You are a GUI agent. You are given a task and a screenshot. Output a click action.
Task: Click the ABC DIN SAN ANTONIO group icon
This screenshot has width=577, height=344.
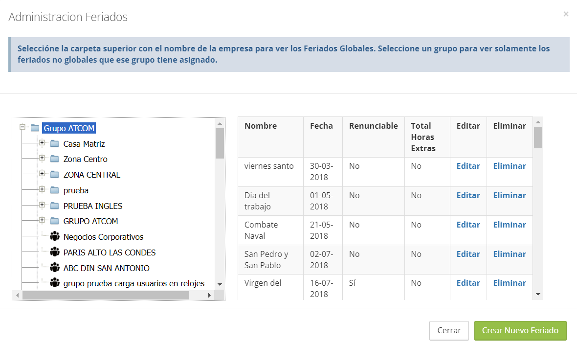(55, 268)
